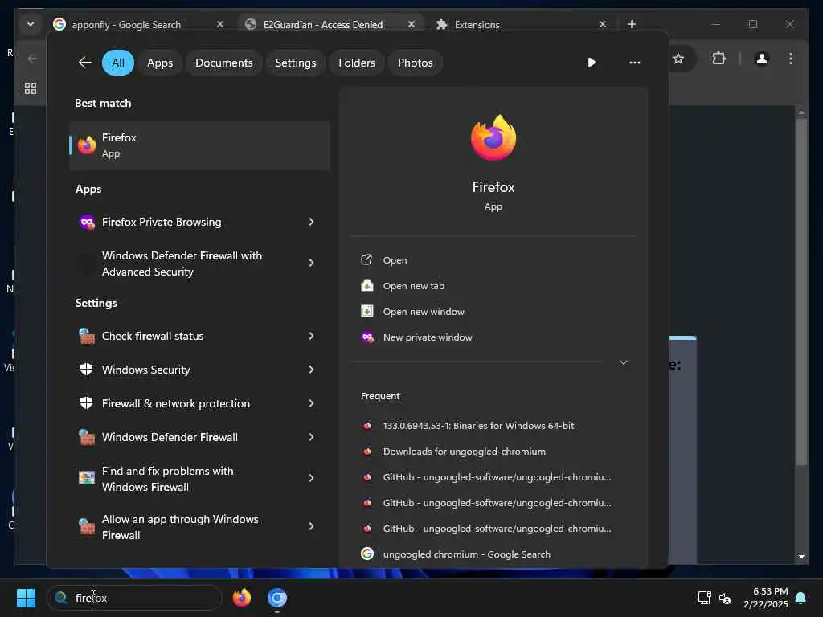Screen dimensions: 823x617
Task: Switch to the Settings filter
Action: click(x=296, y=63)
